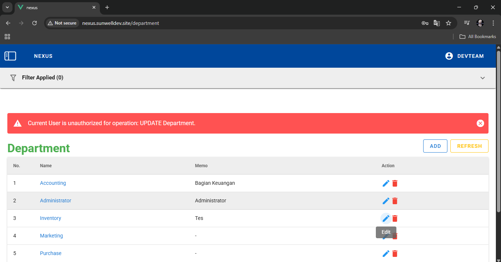Delete the Purchase department row
The height and width of the screenshot is (262, 501).
(395, 254)
